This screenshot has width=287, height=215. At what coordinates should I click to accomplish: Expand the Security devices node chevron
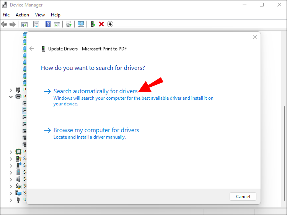11,159
